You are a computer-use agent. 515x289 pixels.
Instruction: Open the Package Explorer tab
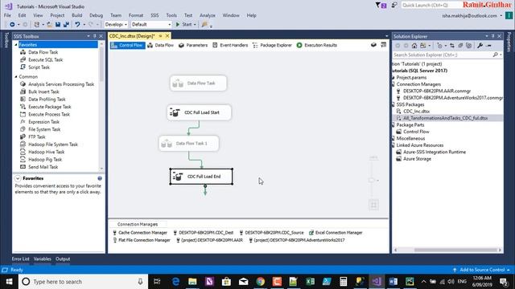click(272, 45)
